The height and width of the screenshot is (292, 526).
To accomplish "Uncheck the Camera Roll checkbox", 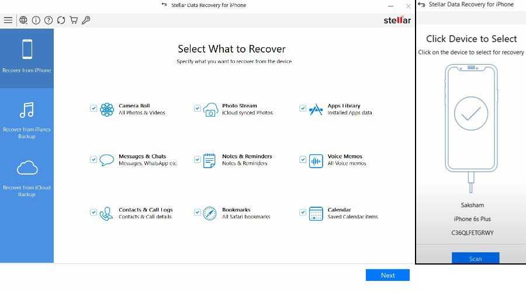I will pyautogui.click(x=94, y=108).
